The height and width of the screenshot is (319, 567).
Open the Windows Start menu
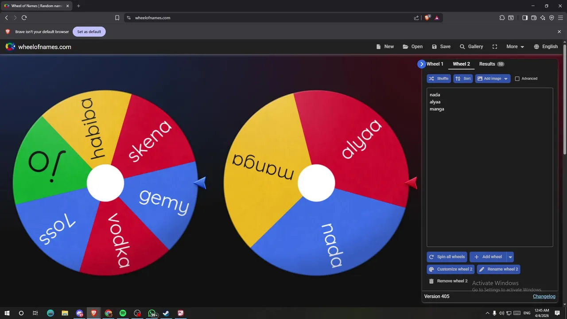click(7, 313)
